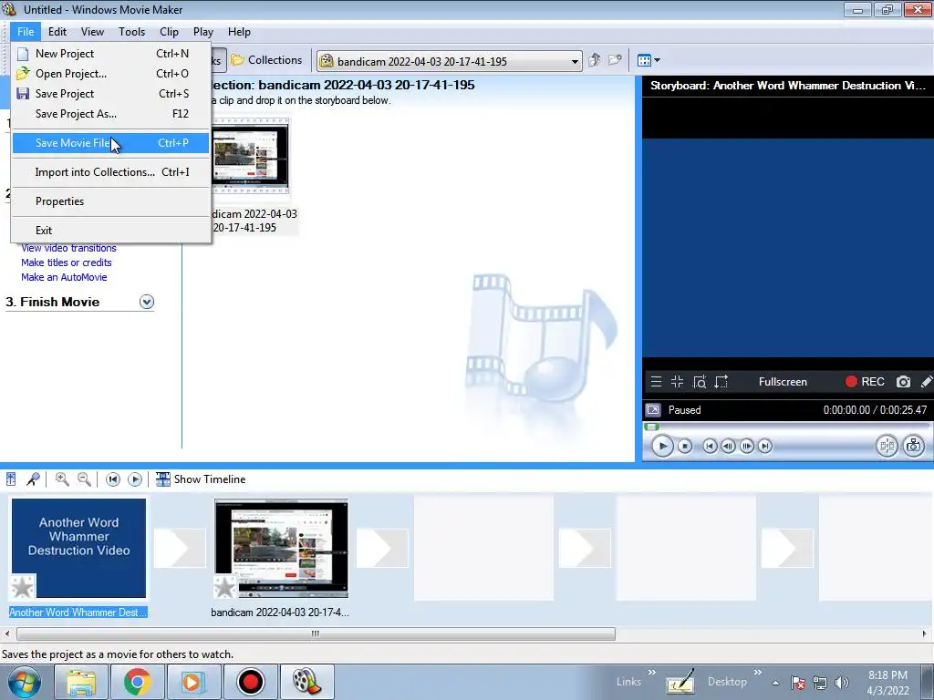Open View video transitions link
This screenshot has height=700, width=934.
[x=68, y=248]
